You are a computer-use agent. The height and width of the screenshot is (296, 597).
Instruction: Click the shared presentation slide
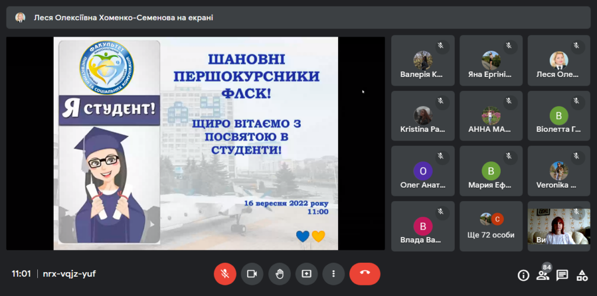196,143
